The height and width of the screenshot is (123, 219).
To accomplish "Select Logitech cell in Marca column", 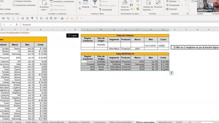I will [15, 87].
